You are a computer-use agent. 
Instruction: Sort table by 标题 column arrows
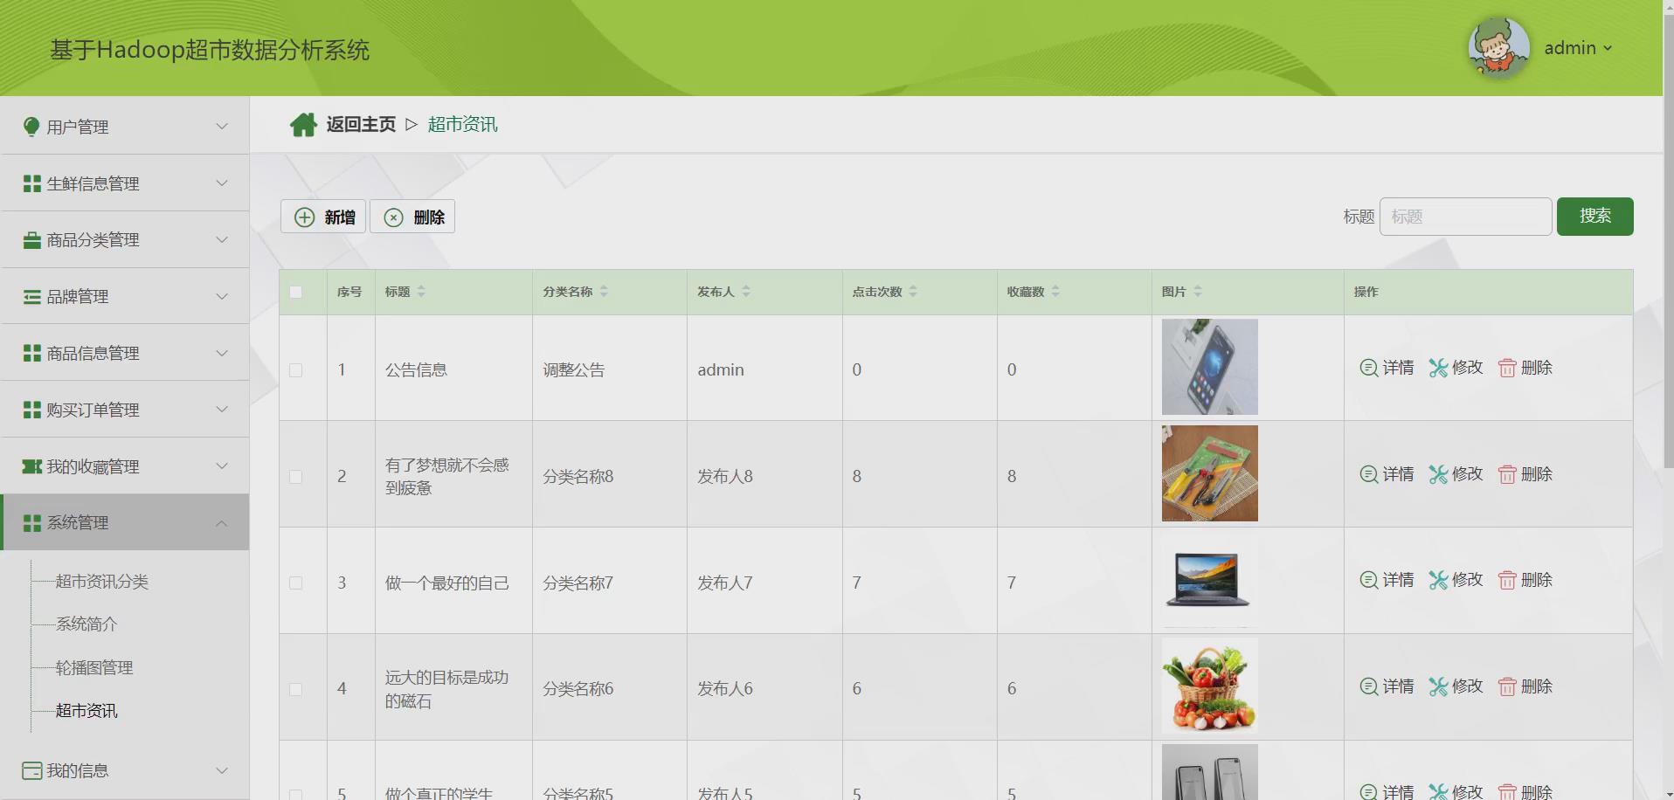[x=421, y=292]
